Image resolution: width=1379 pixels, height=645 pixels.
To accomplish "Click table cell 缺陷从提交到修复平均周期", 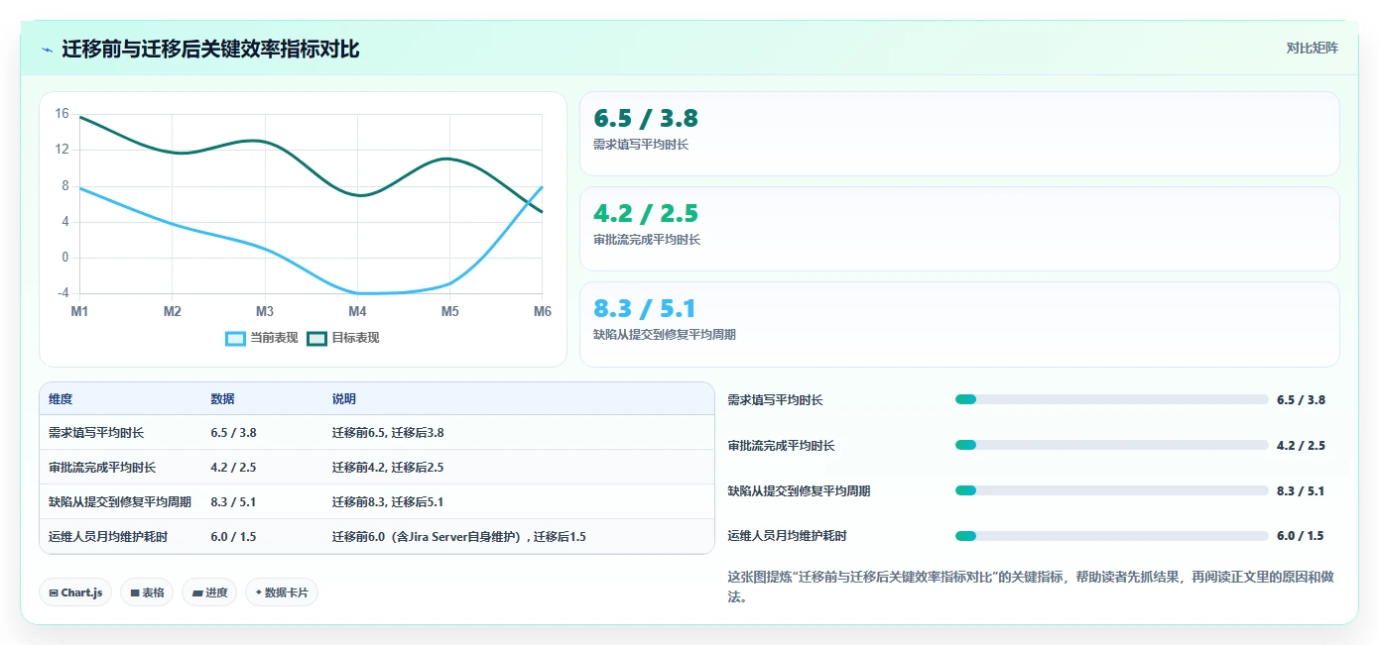I will [x=120, y=502].
